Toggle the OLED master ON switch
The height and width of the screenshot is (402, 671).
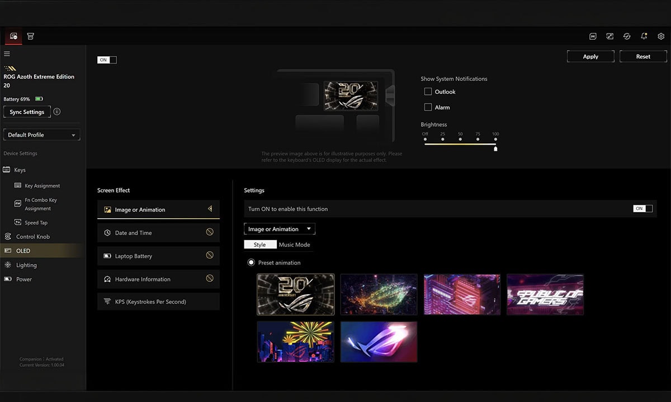(107, 60)
